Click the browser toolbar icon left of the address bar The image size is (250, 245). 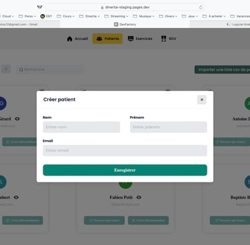tap(40, 7)
